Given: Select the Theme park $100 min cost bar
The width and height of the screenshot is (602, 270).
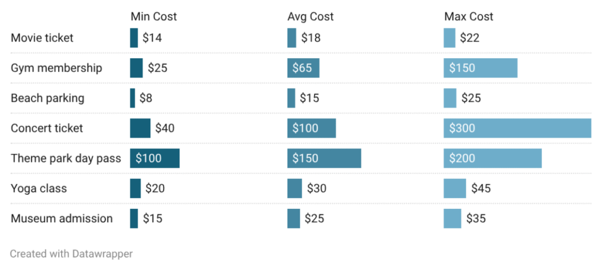Looking at the screenshot, I should tap(155, 158).
